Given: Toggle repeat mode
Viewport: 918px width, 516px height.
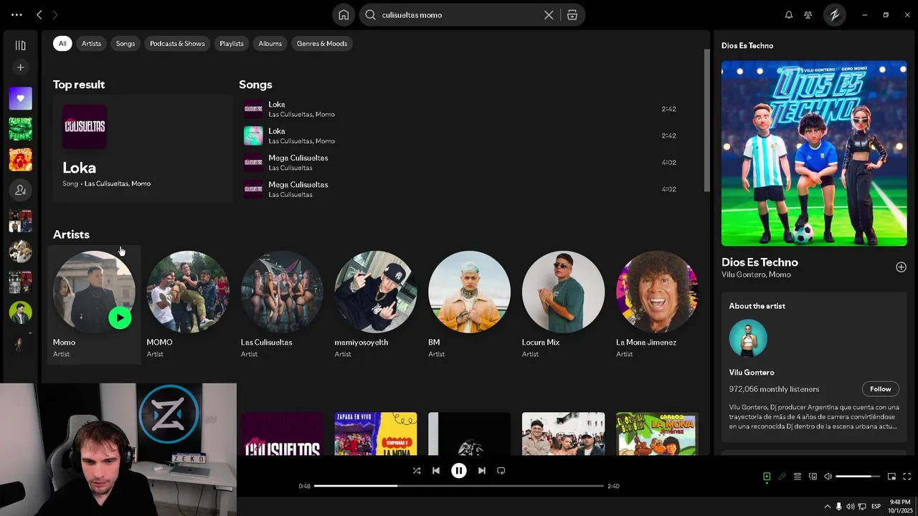Looking at the screenshot, I should pos(501,471).
